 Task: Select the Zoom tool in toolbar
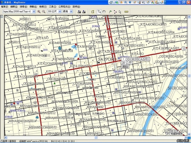(99, 12)
